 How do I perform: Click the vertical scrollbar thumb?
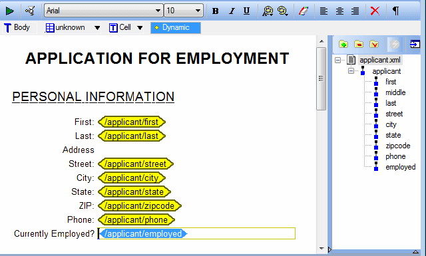[321, 78]
